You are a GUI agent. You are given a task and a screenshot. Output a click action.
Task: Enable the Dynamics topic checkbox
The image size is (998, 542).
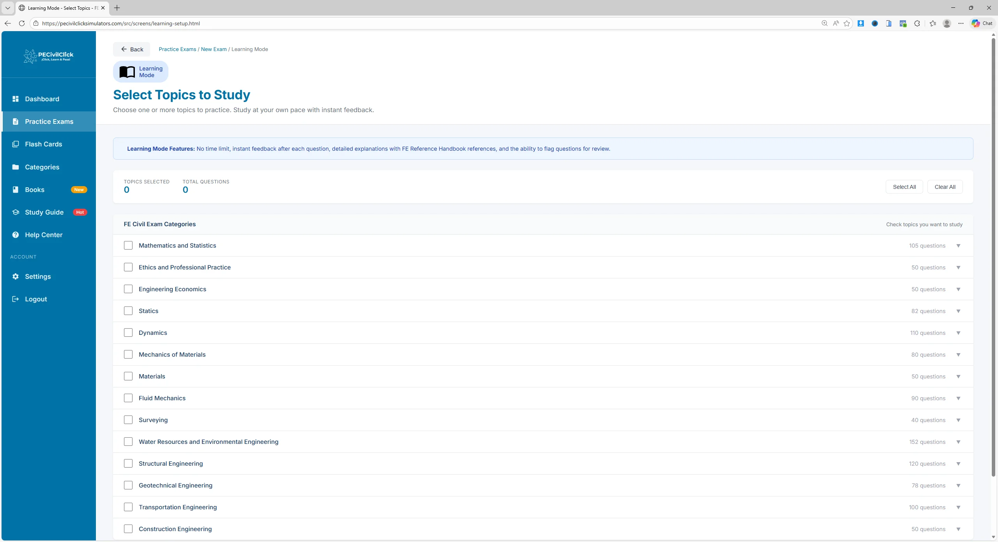(128, 332)
